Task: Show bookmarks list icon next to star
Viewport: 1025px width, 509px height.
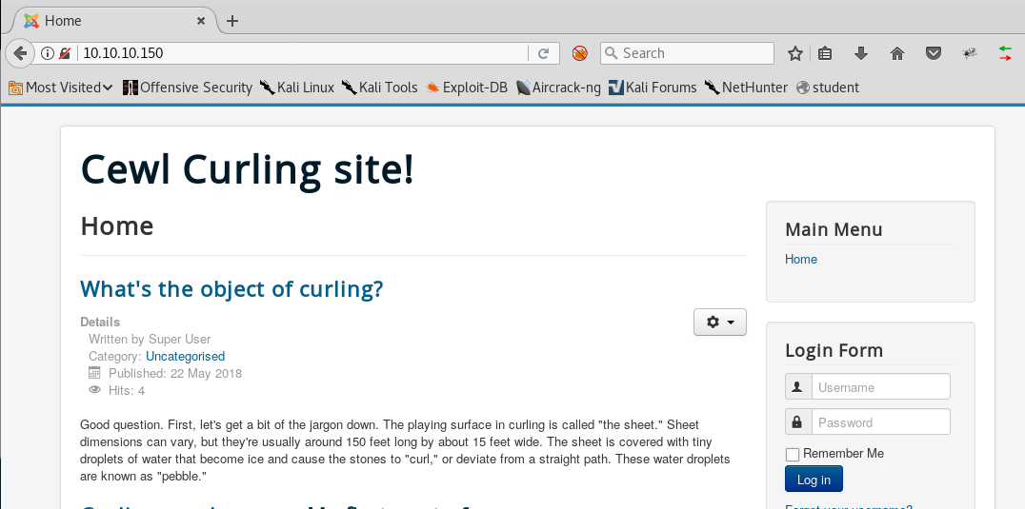Action: [x=825, y=53]
